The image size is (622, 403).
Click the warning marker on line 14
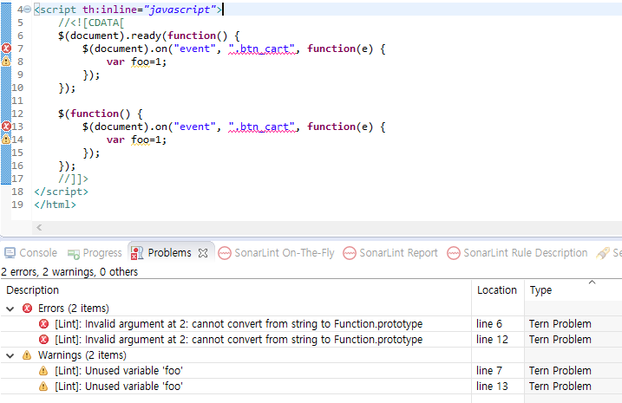click(6, 140)
